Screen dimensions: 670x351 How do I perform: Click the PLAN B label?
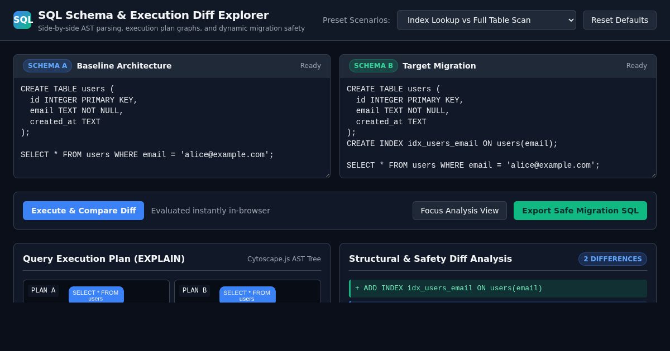pos(194,291)
